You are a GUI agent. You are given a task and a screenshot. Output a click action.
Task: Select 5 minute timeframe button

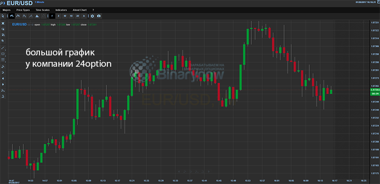point(58,16)
